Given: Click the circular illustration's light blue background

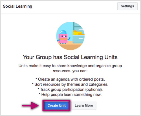Looking at the screenshot, I should 65,27.
